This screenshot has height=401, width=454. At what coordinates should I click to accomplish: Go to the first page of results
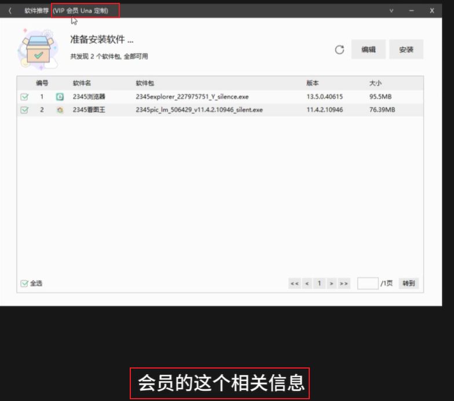coord(294,283)
